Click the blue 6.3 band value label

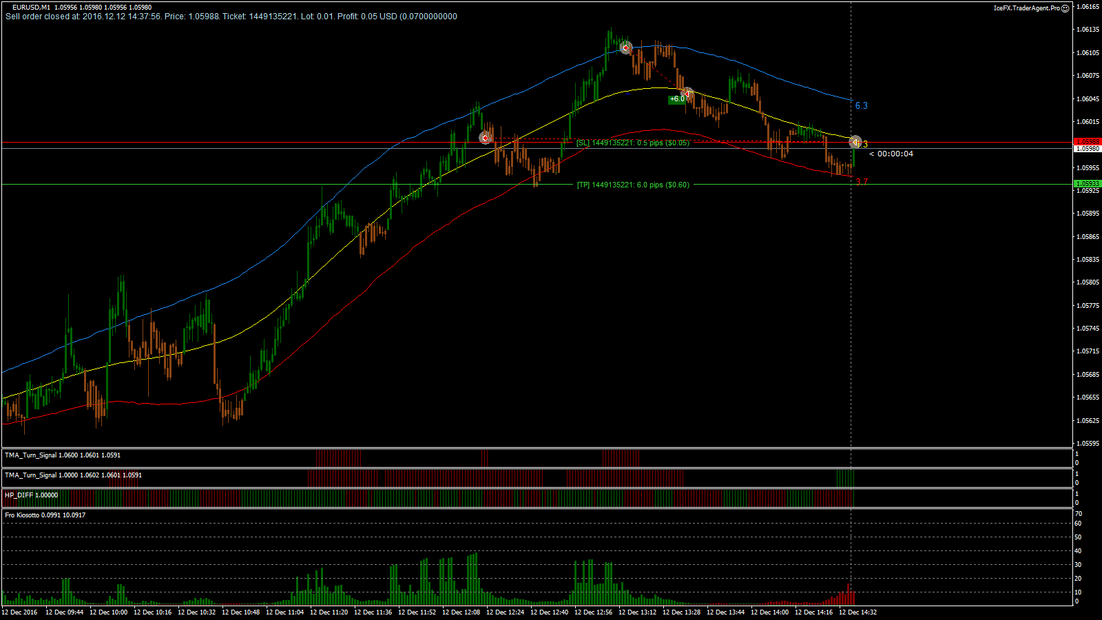(x=862, y=105)
